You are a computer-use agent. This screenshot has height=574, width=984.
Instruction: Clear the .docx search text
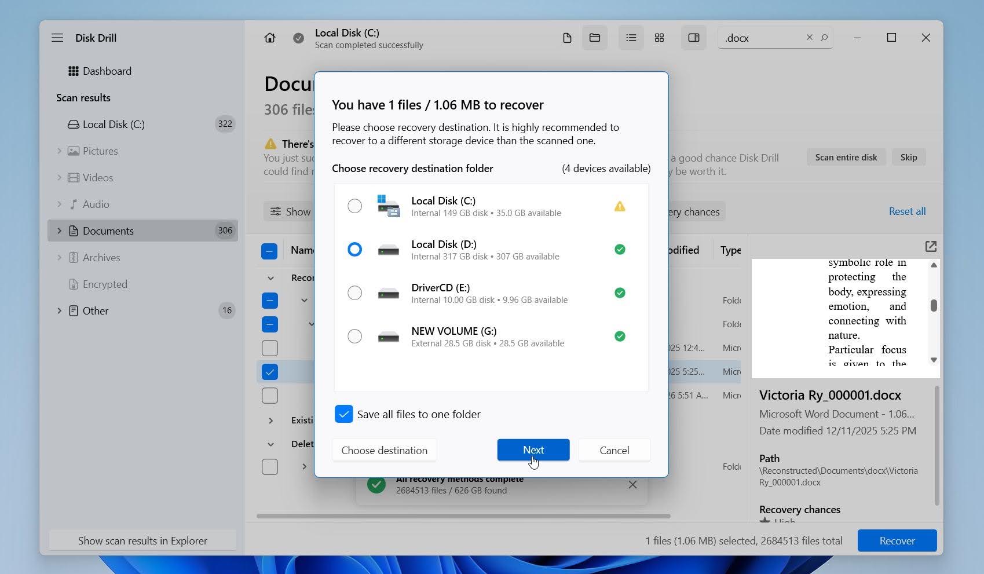pyautogui.click(x=810, y=37)
